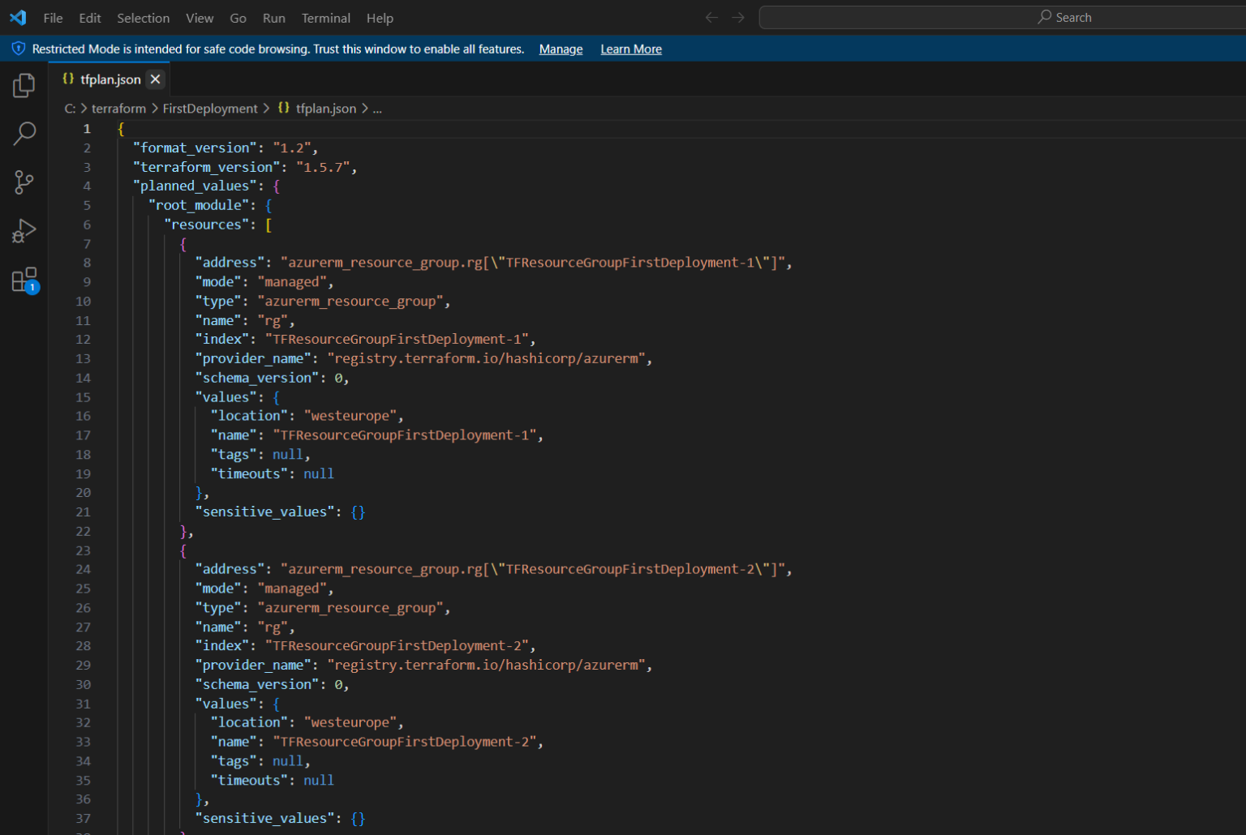Open the Run and Debug view

click(x=24, y=230)
